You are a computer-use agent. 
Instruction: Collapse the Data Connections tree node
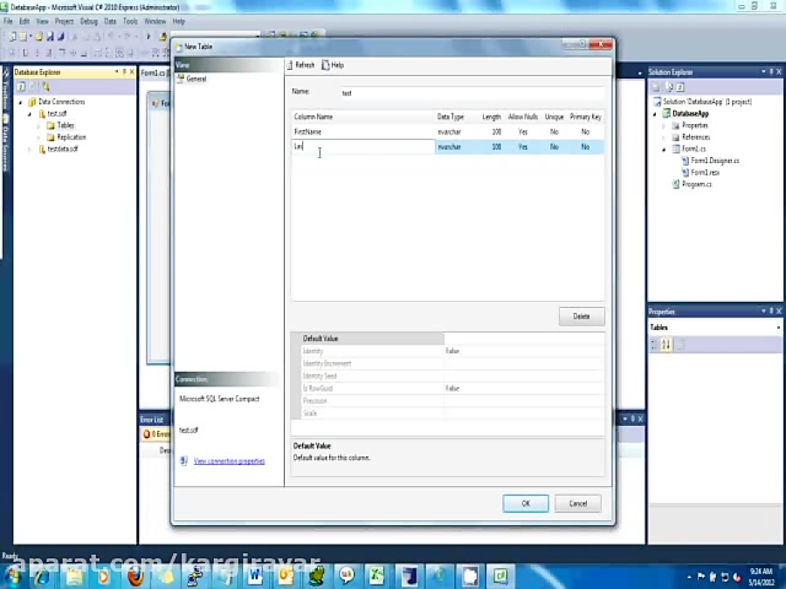pos(20,101)
